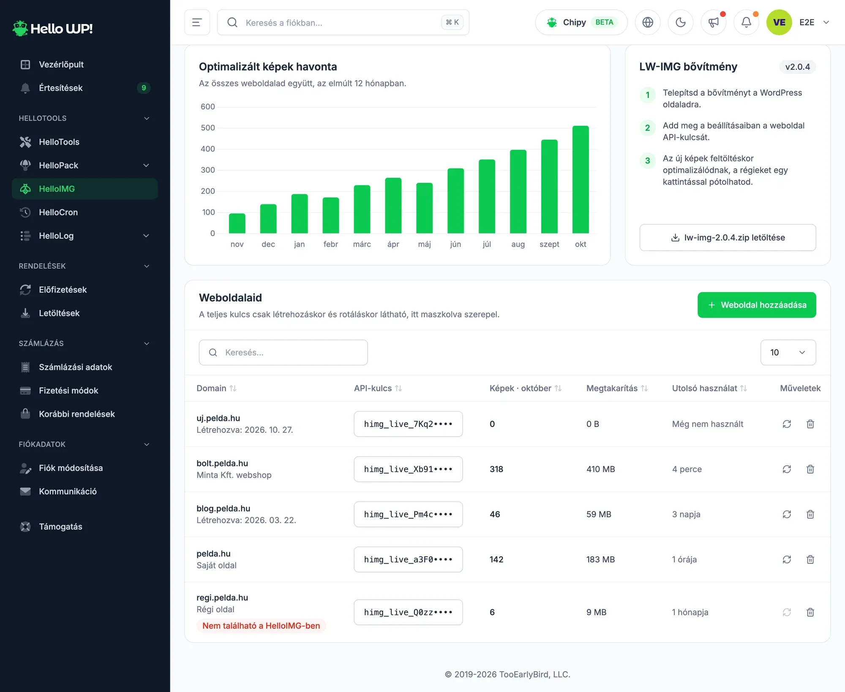The width and height of the screenshot is (845, 692).
Task: Collapse the SZÁMLÁZÁS sidebar section
Action: pyautogui.click(x=84, y=343)
